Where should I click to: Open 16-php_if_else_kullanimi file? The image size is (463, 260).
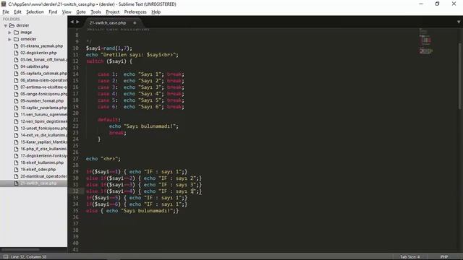43,149
